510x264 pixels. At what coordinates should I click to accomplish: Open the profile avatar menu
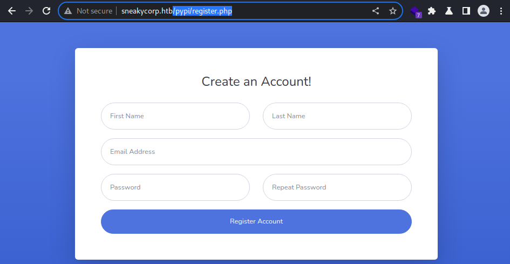(484, 11)
